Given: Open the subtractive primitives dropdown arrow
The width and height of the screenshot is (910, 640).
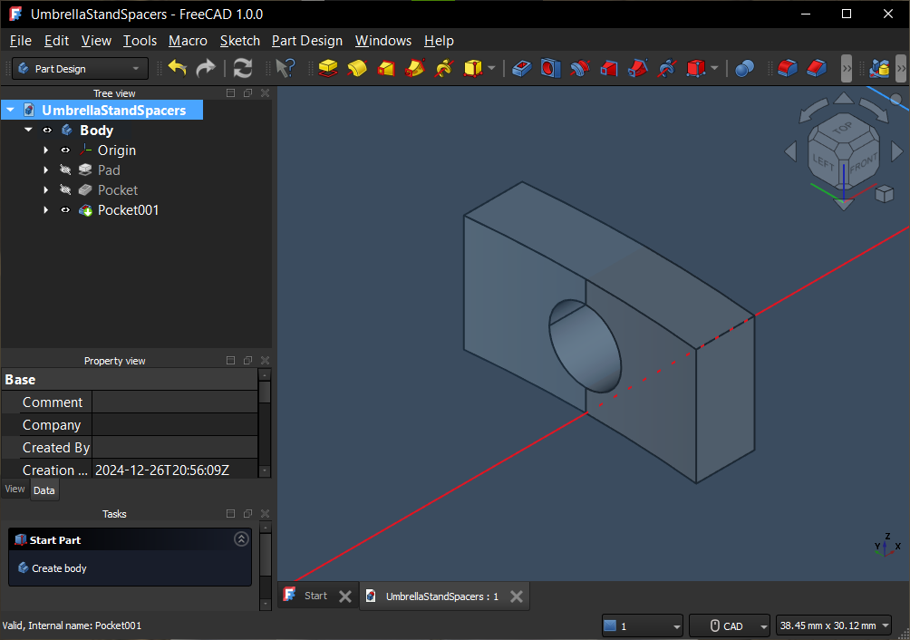Looking at the screenshot, I should 714,69.
